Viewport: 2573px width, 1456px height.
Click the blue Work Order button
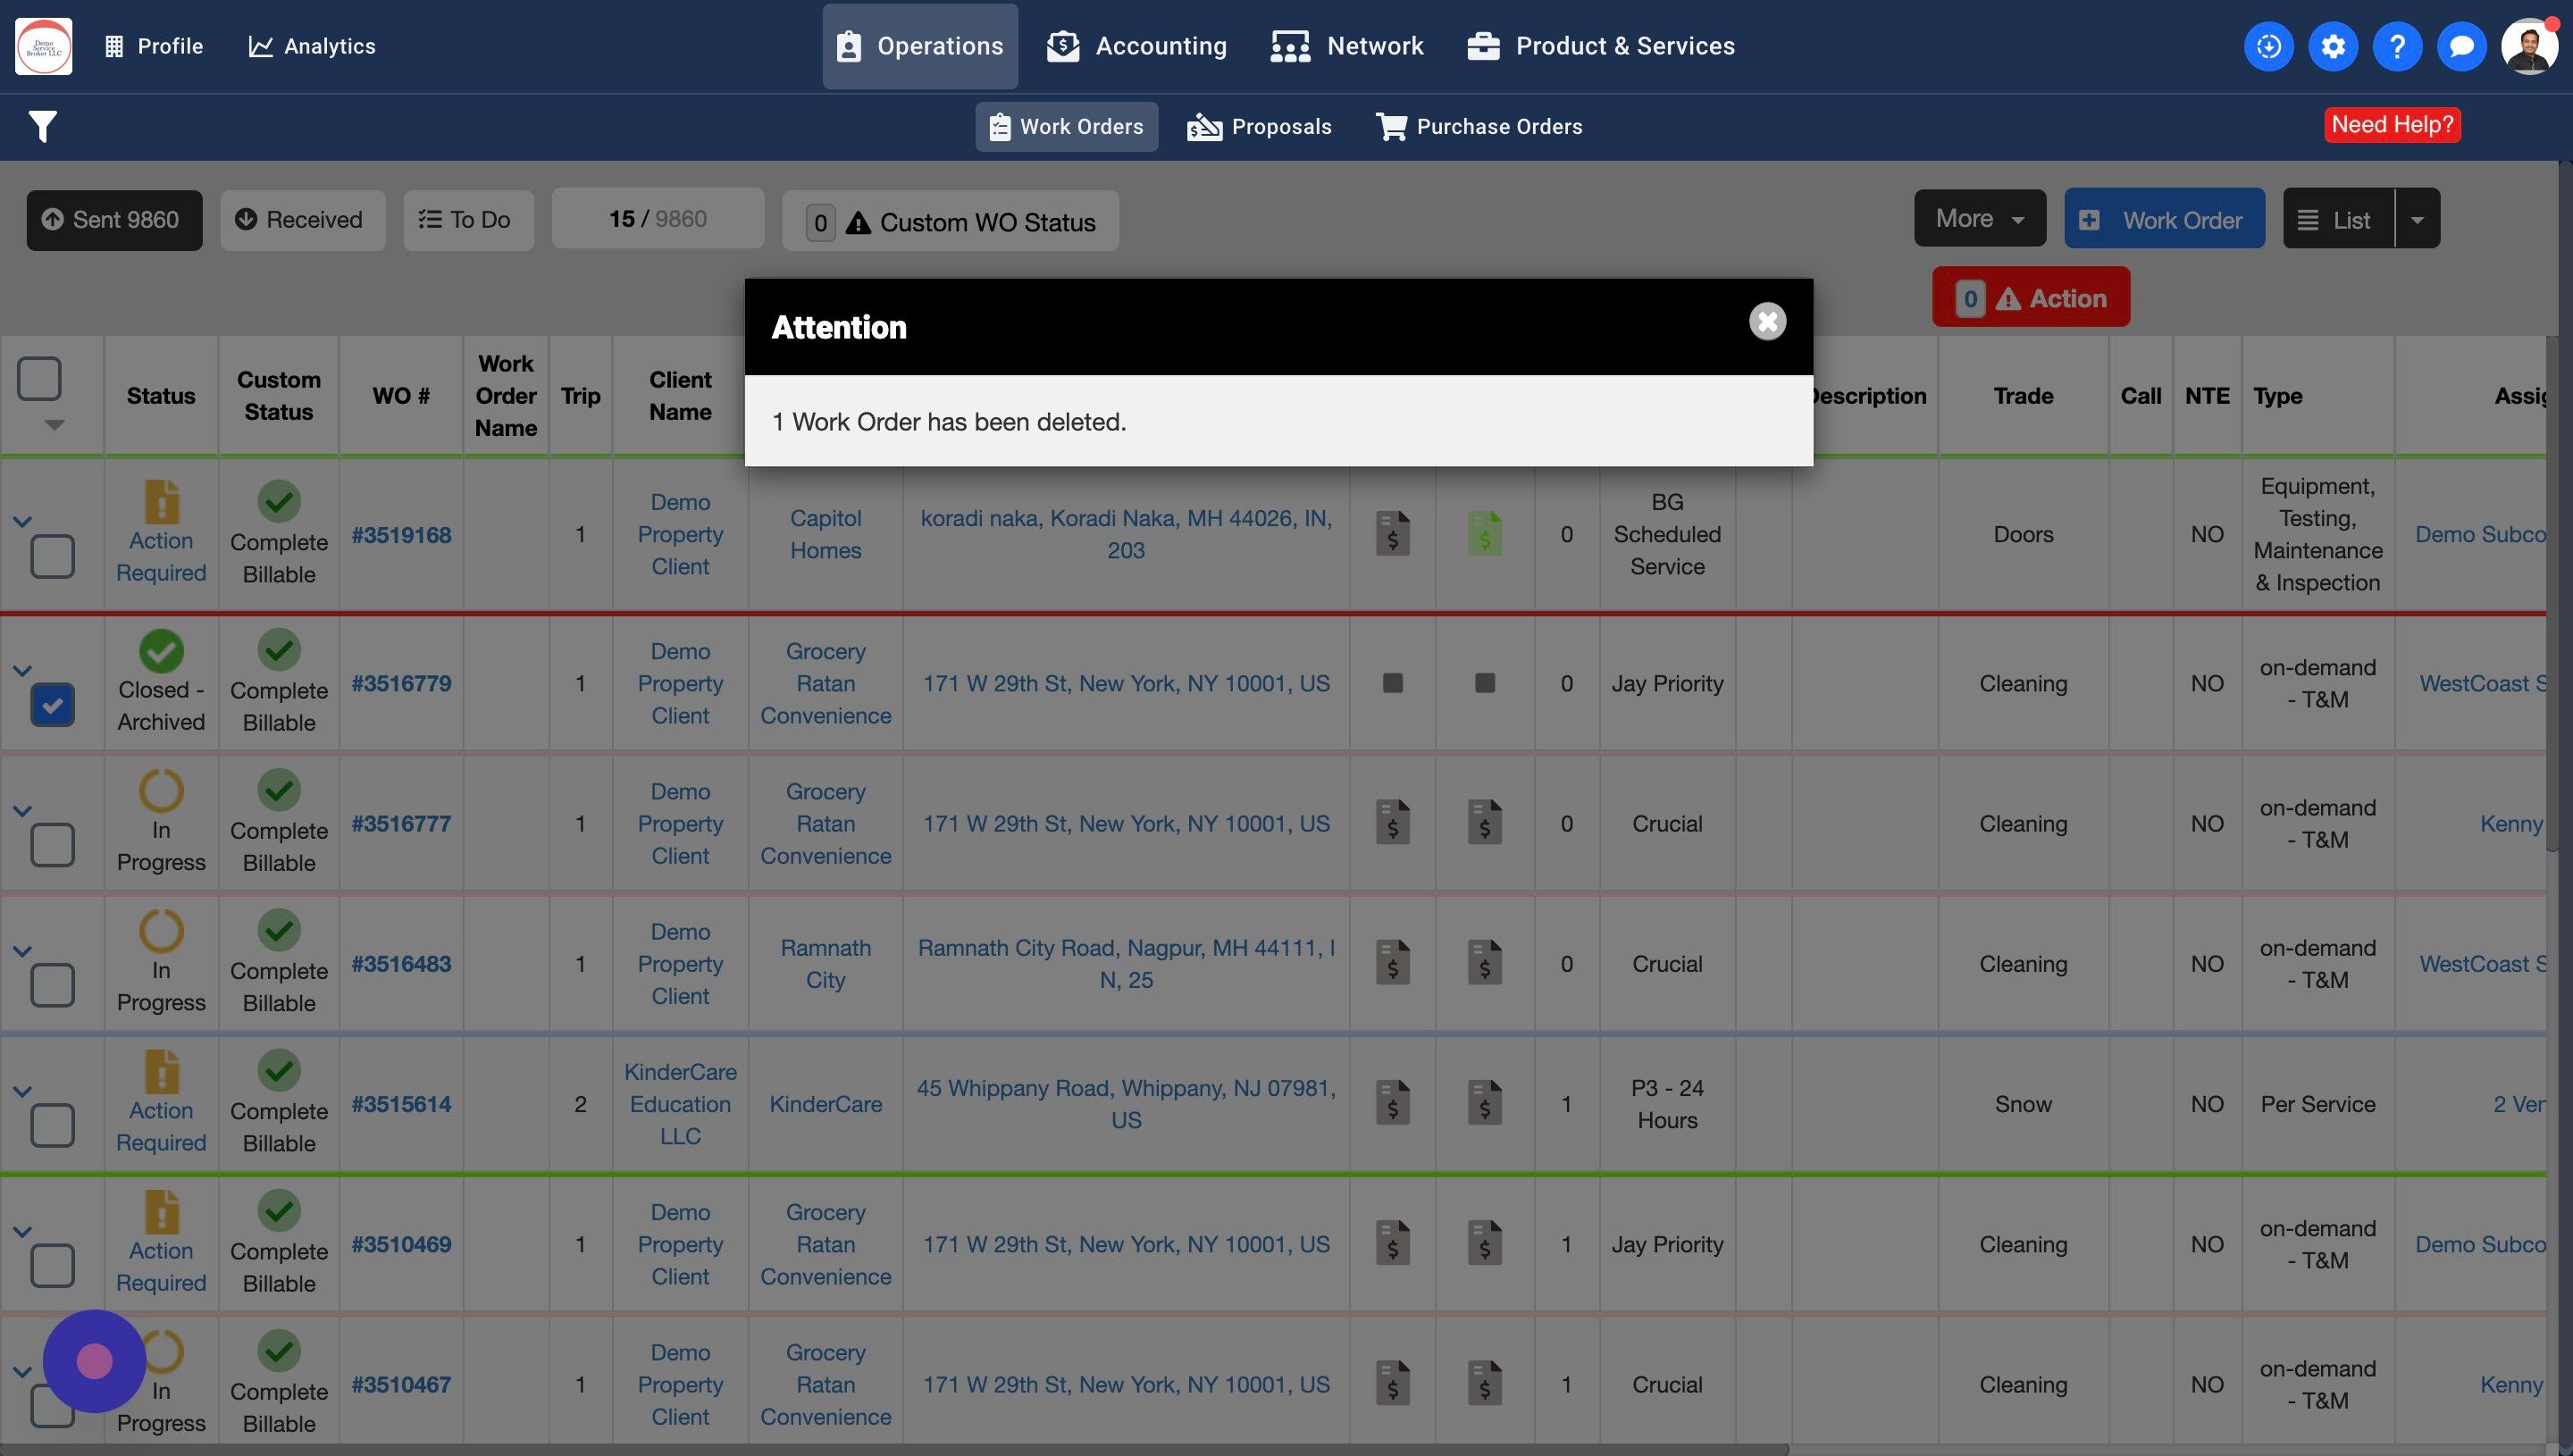2163,219
